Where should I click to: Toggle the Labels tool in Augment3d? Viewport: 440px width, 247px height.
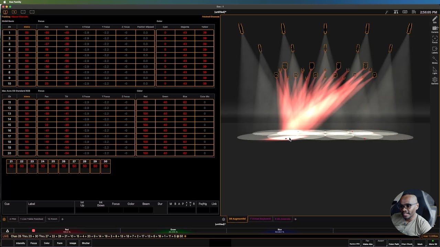coord(435,50)
